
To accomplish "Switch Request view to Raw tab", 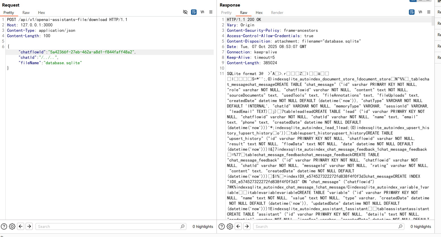I will point(26,13).
